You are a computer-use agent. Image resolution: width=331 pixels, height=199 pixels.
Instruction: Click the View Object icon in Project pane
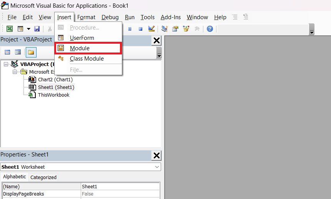[x=18, y=52]
